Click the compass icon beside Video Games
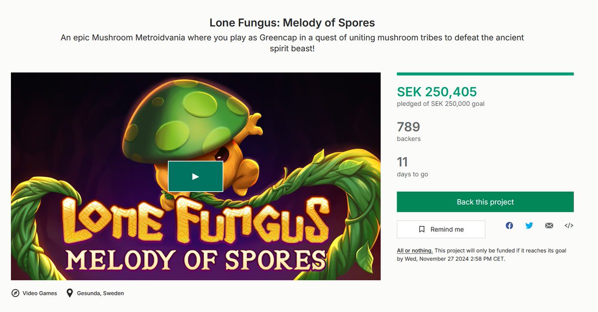Viewport: 598px width, 312px height. click(x=15, y=293)
